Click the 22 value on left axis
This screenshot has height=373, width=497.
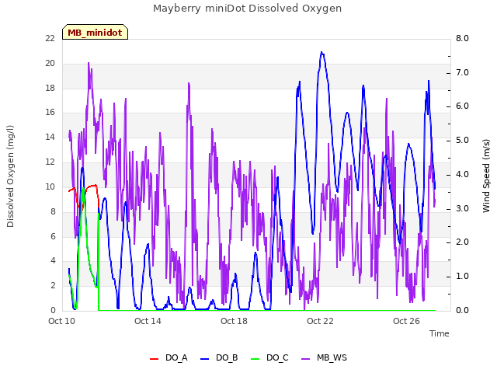click(50, 38)
